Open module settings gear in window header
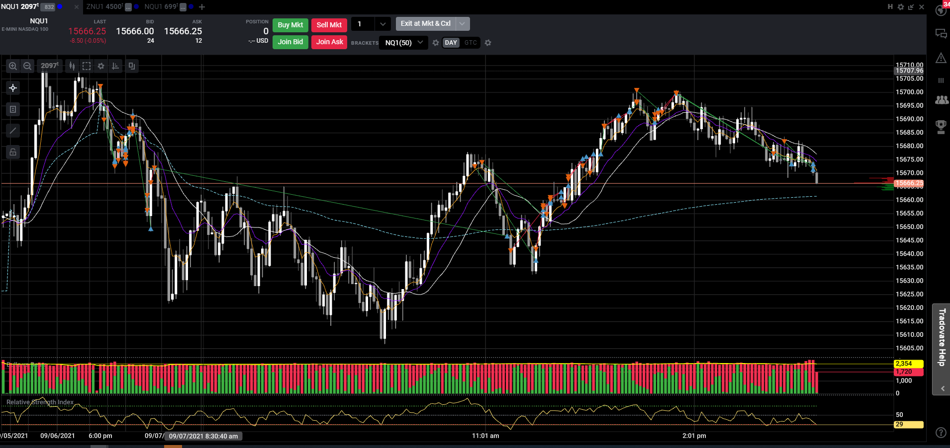Image resolution: width=950 pixels, height=448 pixels. pos(901,7)
